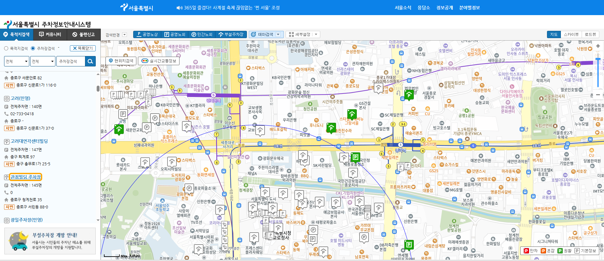Select 주차장검색 radio button

click(x=33, y=48)
